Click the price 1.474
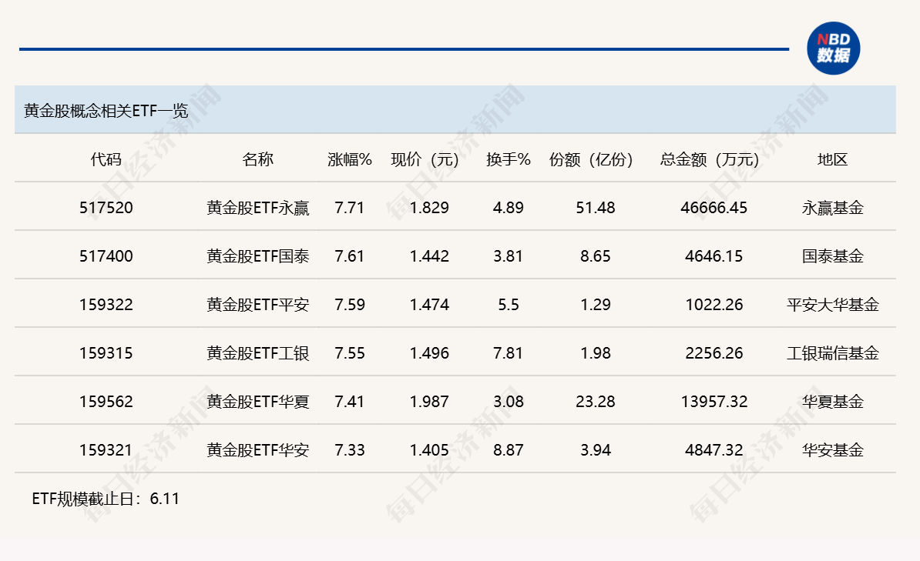Image resolution: width=920 pixels, height=561 pixels. tap(429, 305)
